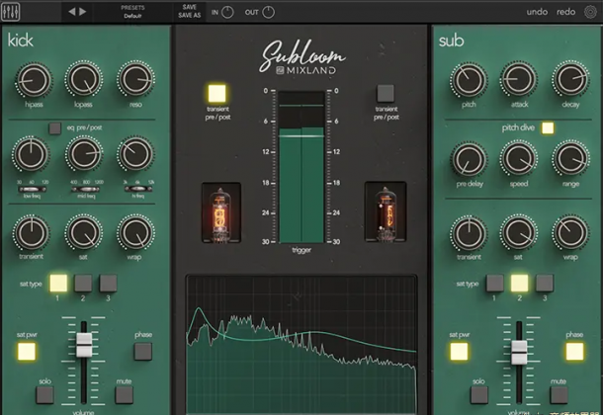Click the sub attack knob

(x=519, y=80)
